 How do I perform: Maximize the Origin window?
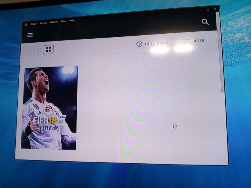208,10
